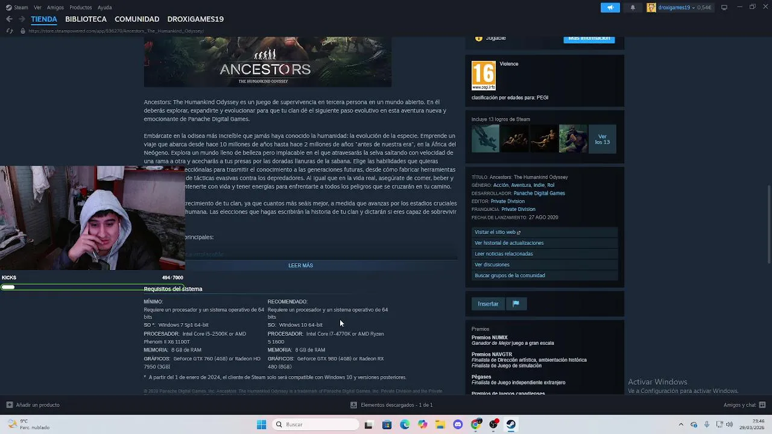772x434 pixels.
Task: Report this product with flag icon
Action: [x=516, y=304]
